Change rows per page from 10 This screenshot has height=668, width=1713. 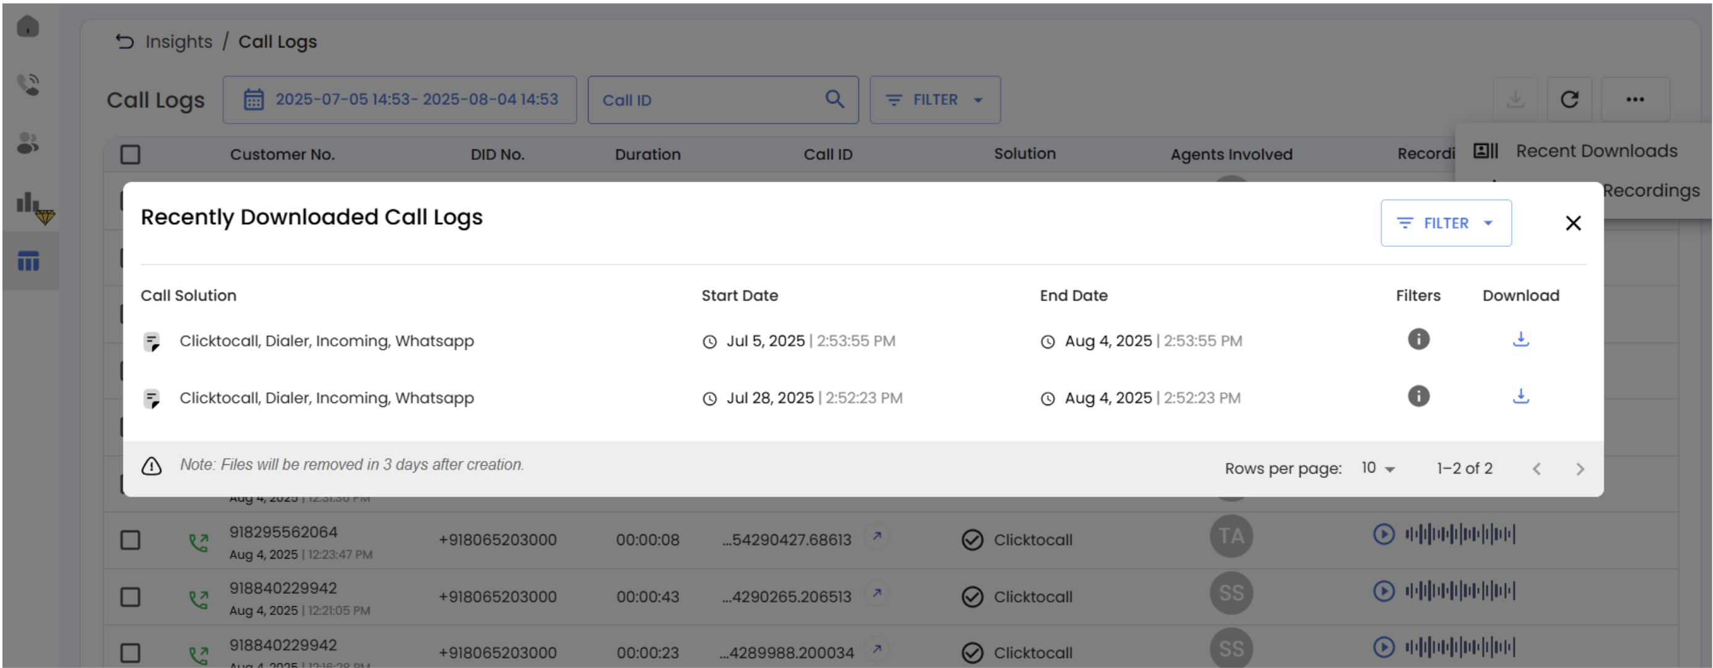pyautogui.click(x=1377, y=469)
